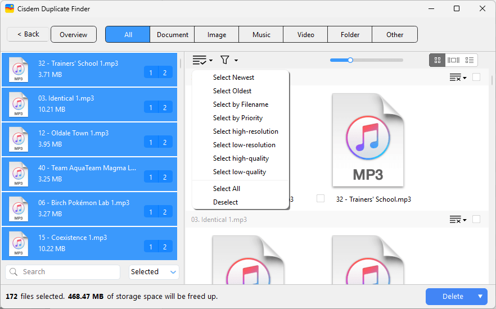Tick the 03. Identical 1.mp3 group checkbox

pos(476,219)
